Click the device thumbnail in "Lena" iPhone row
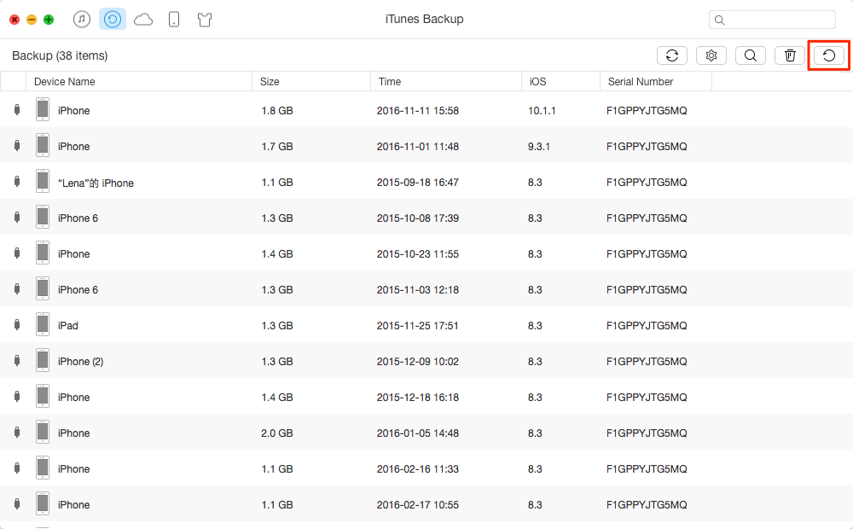 coord(43,181)
